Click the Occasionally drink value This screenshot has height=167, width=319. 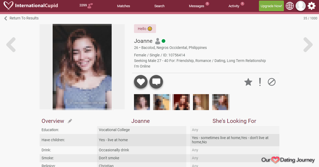pyautogui.click(x=114, y=150)
